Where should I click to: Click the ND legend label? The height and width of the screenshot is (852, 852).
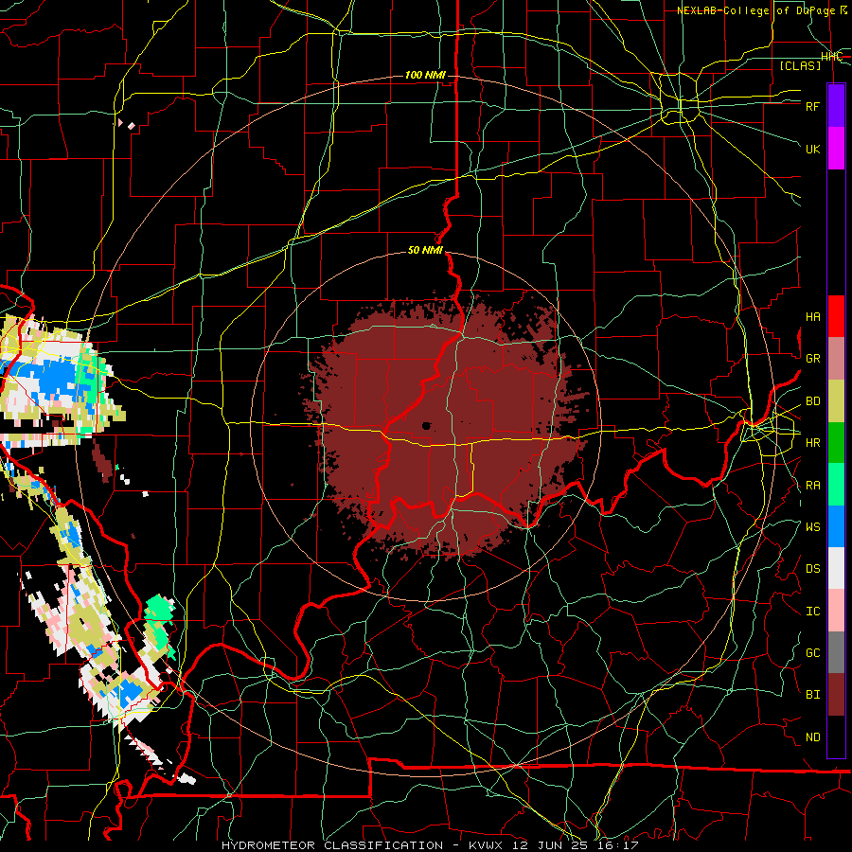tap(812, 737)
